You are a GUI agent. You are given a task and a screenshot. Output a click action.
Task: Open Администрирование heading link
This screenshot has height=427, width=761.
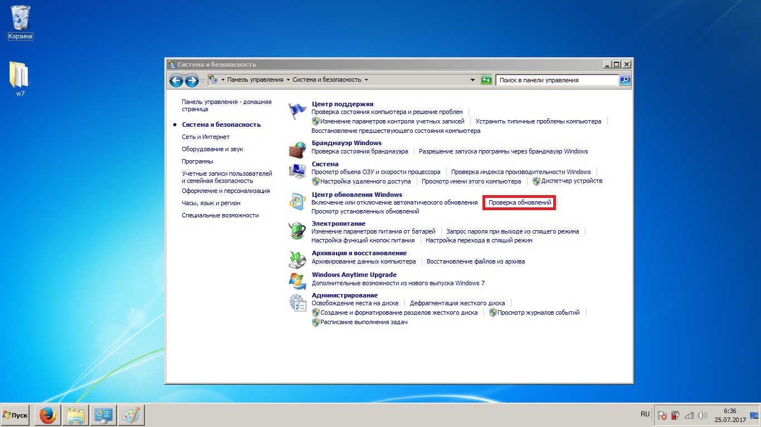tap(345, 295)
